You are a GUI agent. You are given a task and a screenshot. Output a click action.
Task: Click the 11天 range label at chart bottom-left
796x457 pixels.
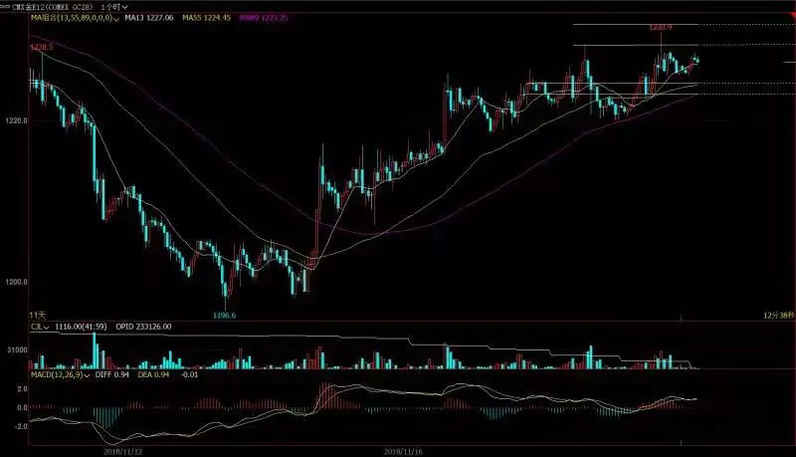38,314
